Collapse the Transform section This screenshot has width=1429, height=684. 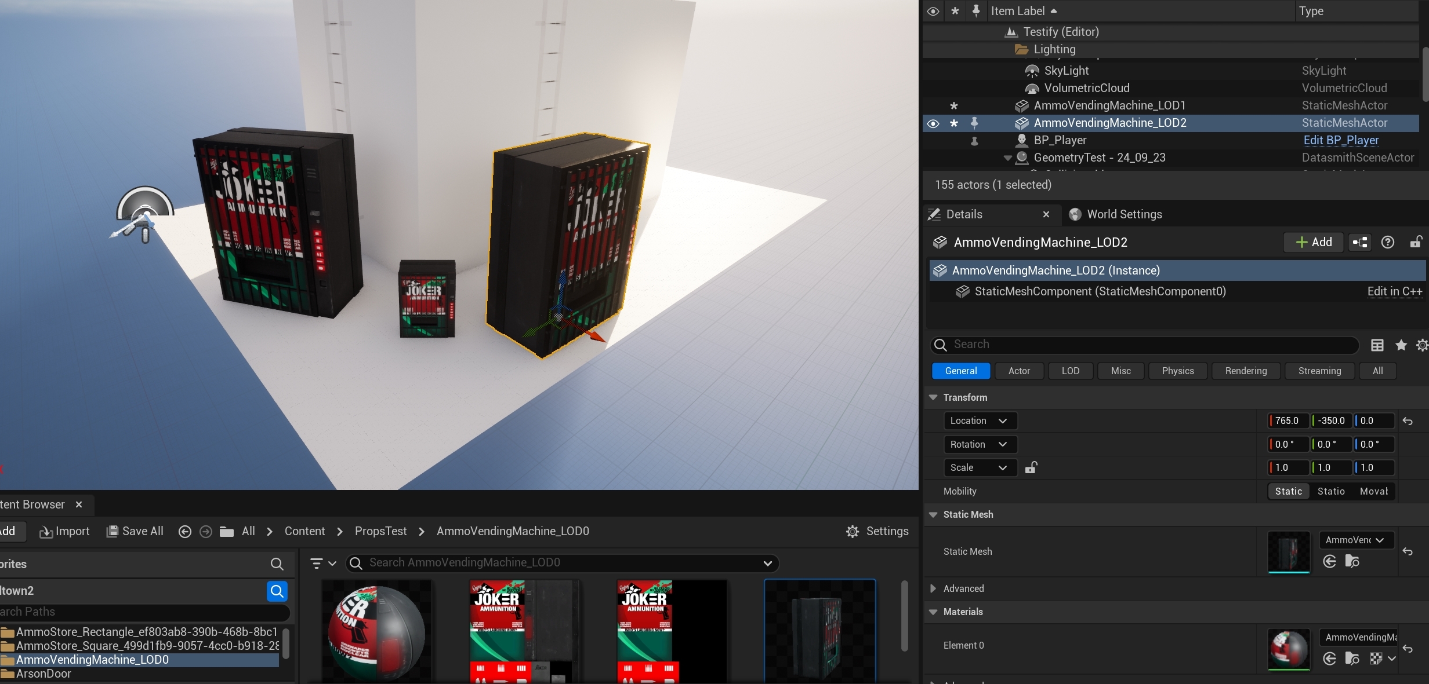[933, 397]
